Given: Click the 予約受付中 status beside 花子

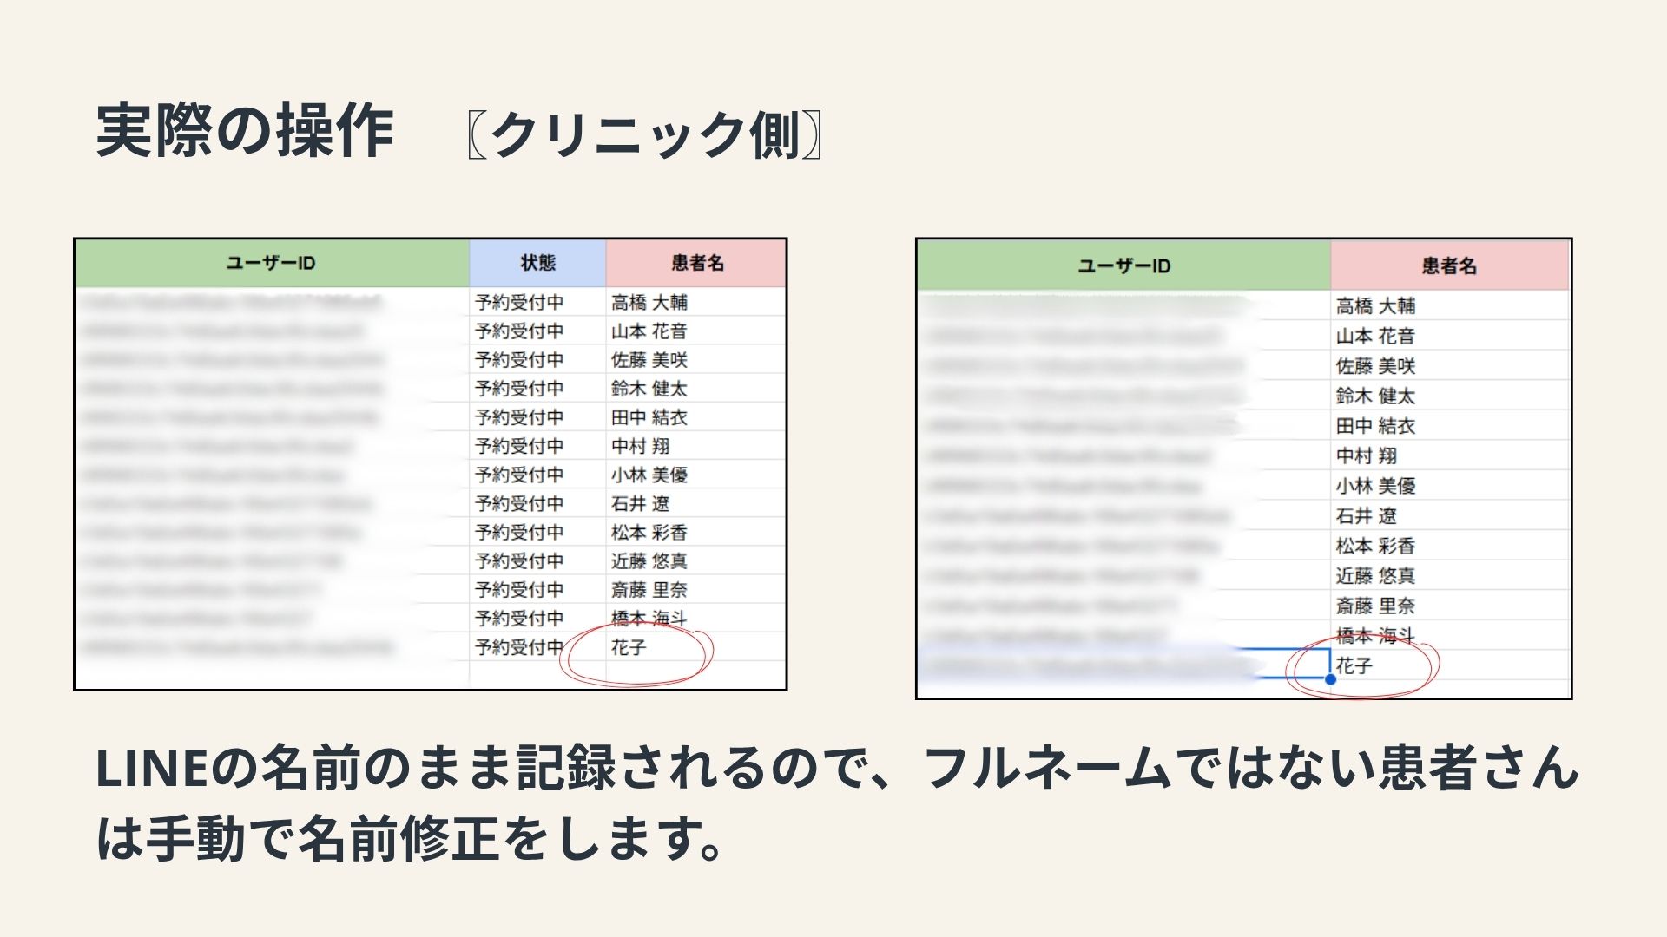Looking at the screenshot, I should click(x=519, y=647).
